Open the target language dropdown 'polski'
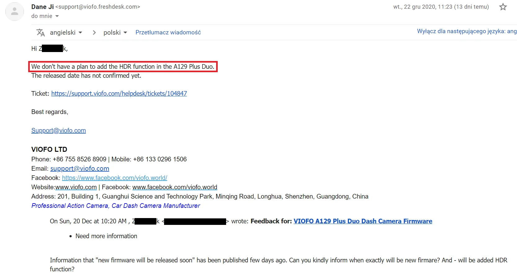The image size is (517, 276). (115, 33)
